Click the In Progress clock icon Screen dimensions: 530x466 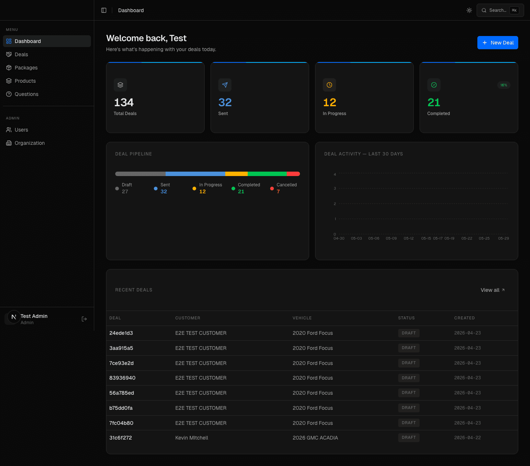(x=329, y=85)
